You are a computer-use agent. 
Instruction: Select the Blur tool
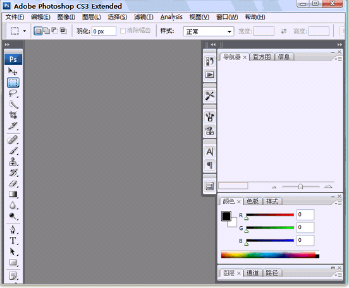13,205
